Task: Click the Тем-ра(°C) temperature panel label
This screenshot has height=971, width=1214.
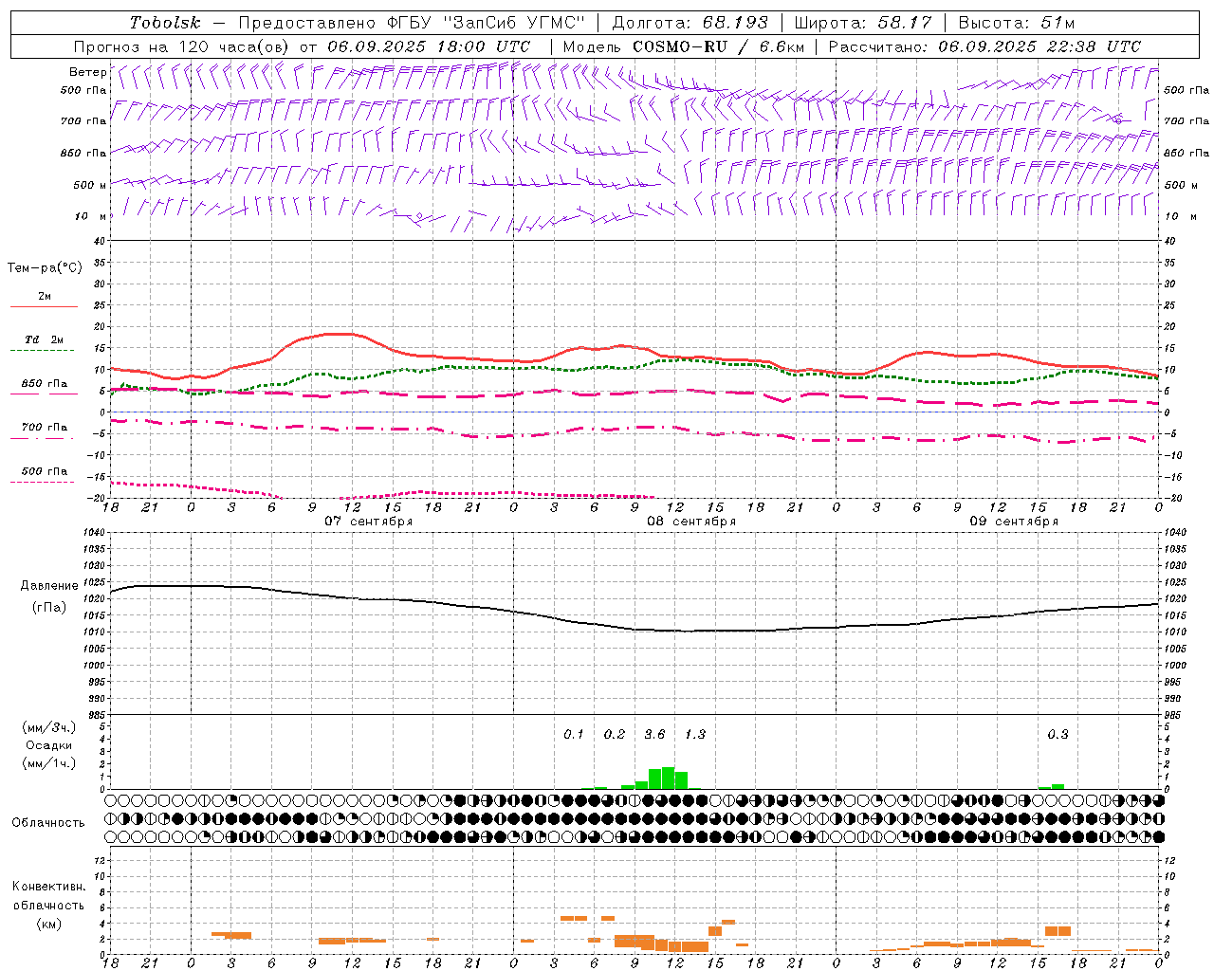Action: coord(45,268)
